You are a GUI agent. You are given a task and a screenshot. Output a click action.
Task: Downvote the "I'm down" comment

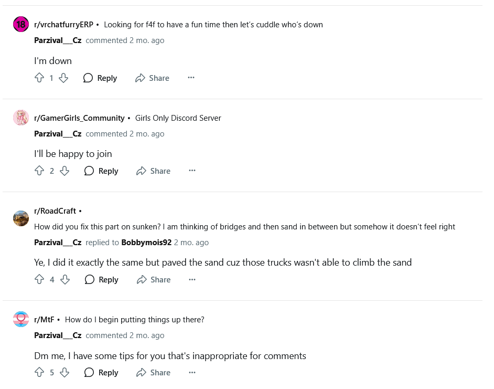coord(63,78)
